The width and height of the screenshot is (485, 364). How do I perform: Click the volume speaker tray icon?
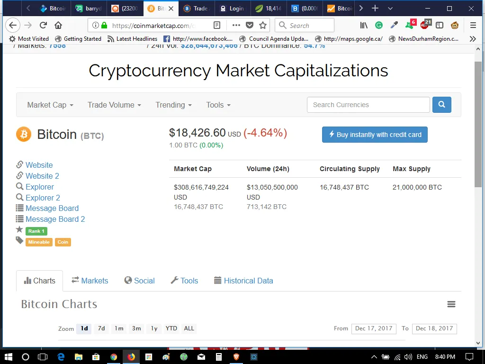[x=408, y=357]
